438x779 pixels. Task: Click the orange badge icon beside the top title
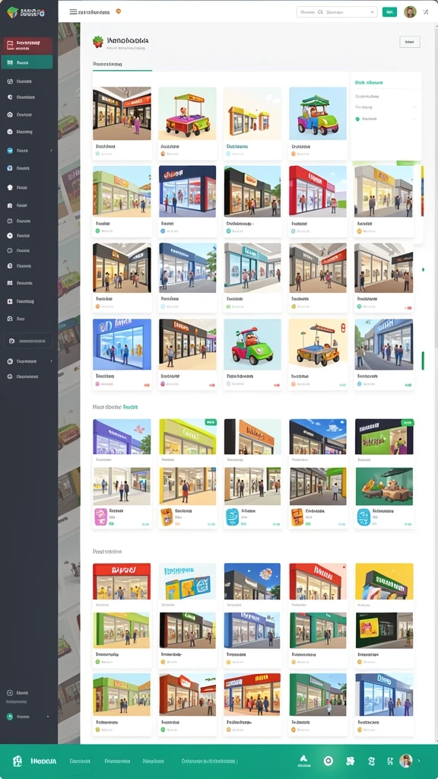click(x=118, y=11)
